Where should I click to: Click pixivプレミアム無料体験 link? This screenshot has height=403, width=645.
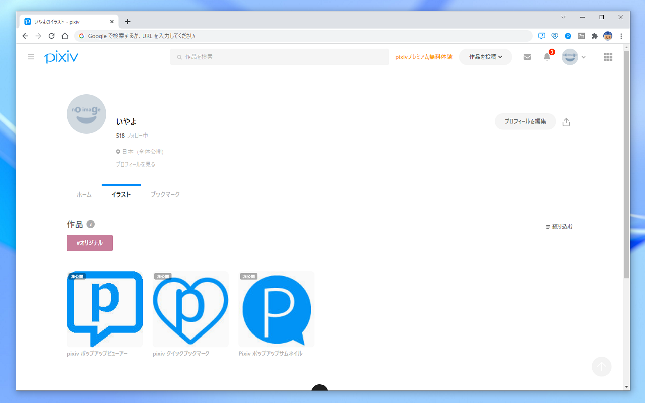tap(424, 57)
